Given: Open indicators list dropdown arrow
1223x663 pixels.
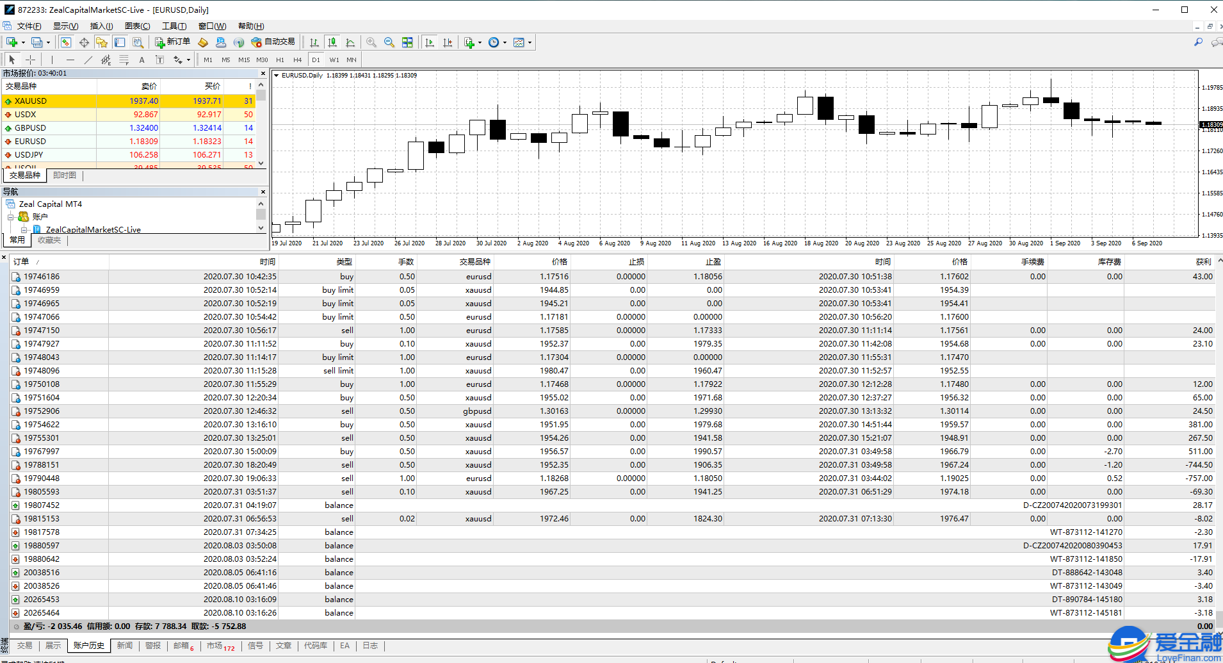Looking at the screenshot, I should (x=480, y=43).
